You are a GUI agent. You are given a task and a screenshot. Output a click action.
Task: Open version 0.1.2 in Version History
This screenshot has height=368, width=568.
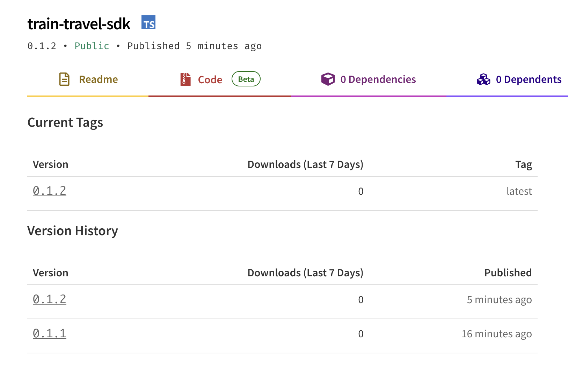(x=50, y=299)
